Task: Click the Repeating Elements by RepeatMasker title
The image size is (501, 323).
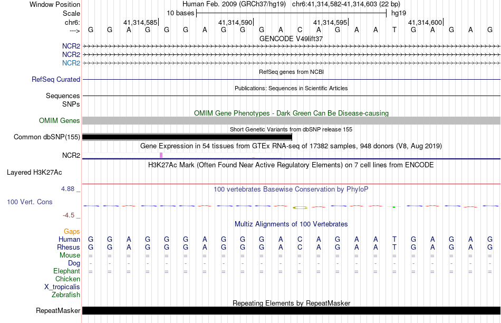Action: 292,303
